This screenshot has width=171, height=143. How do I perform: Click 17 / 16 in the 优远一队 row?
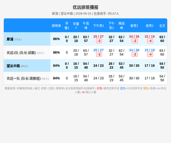tap(149, 78)
